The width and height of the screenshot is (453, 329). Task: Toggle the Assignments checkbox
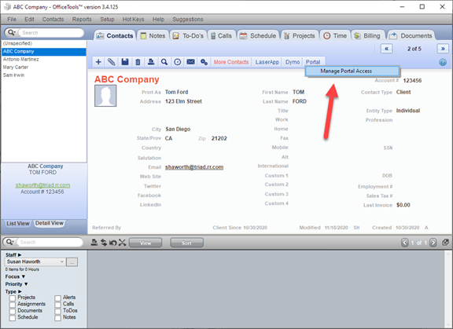coord(12,305)
